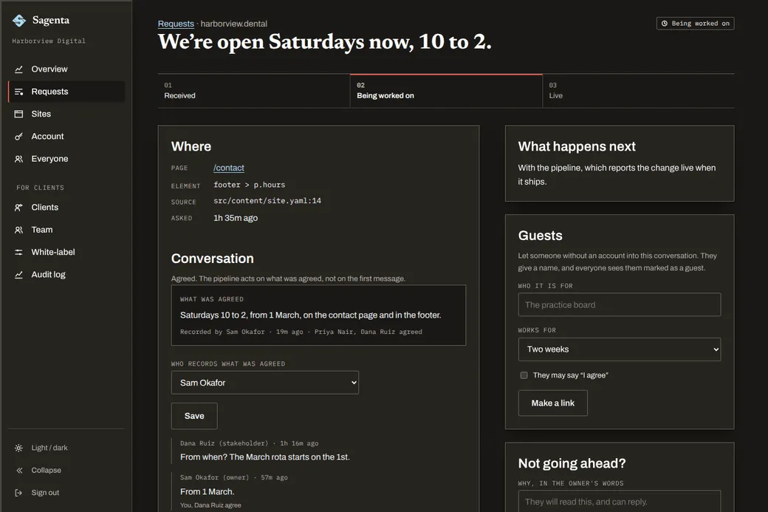Select the 01 Received step tab
The width and height of the screenshot is (768, 512).
pyautogui.click(x=254, y=91)
